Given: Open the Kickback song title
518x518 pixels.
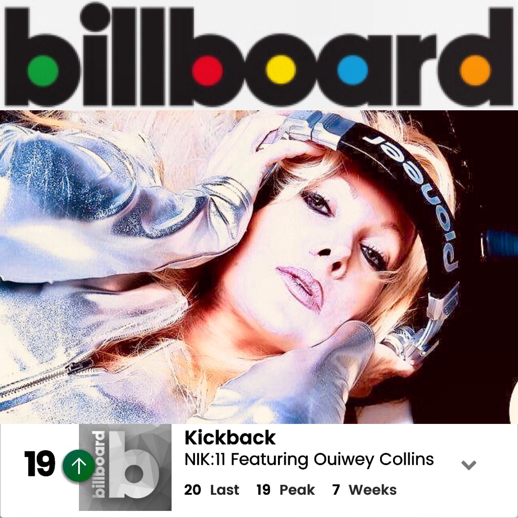Looking at the screenshot, I should tap(230, 438).
